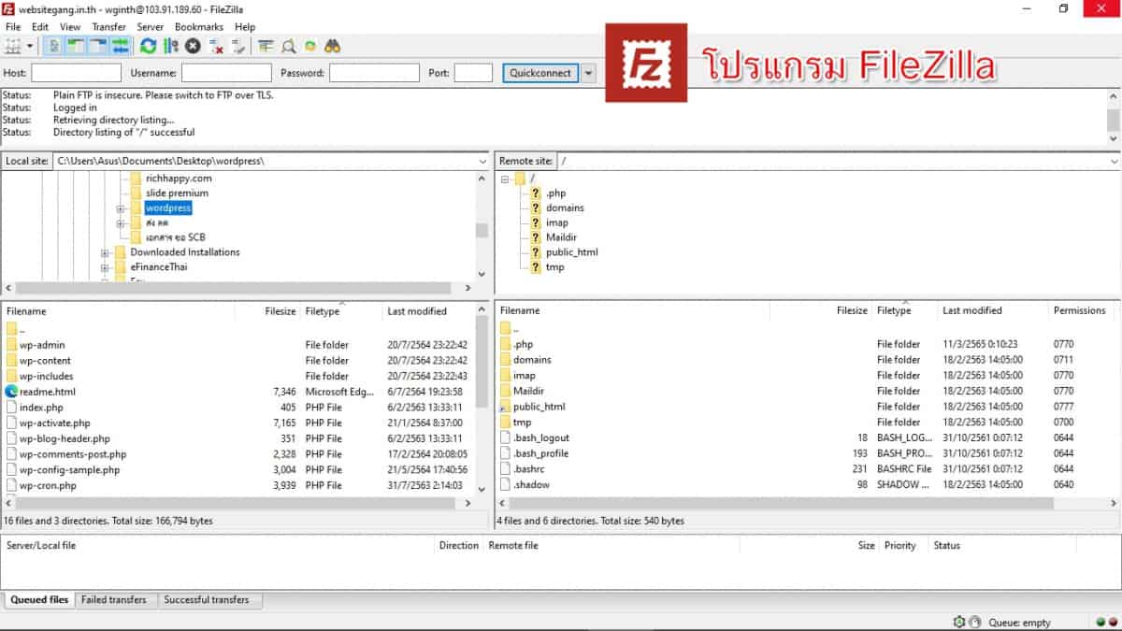
Task: Toggle the synchronized browsing round icon
Action: tap(310, 46)
